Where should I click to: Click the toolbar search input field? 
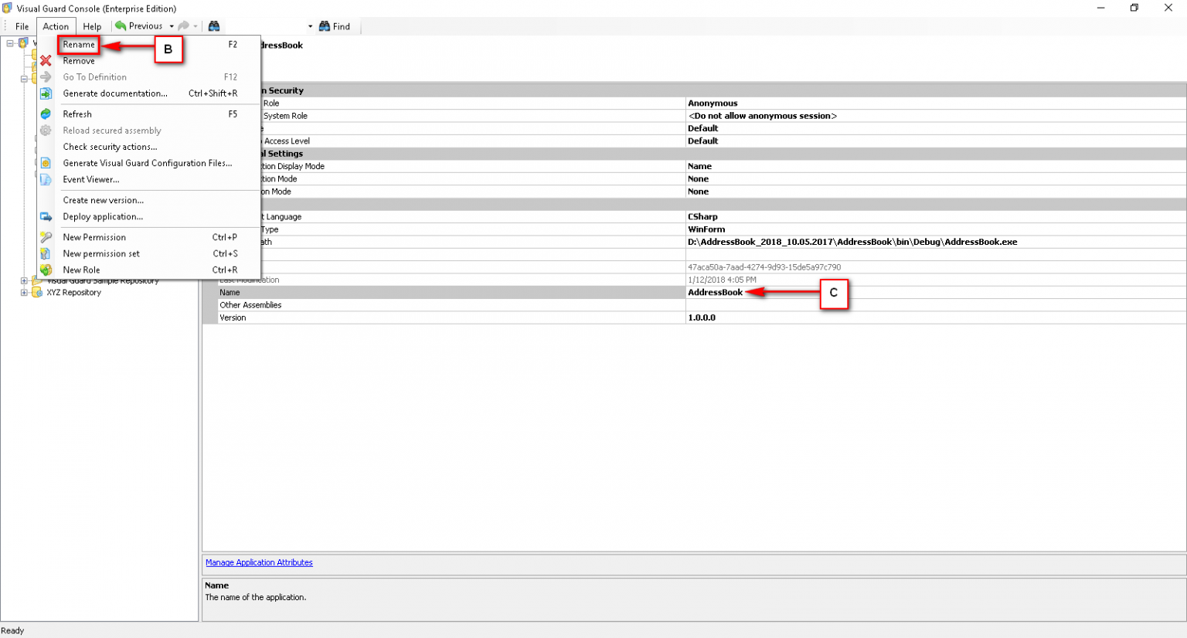click(x=267, y=25)
